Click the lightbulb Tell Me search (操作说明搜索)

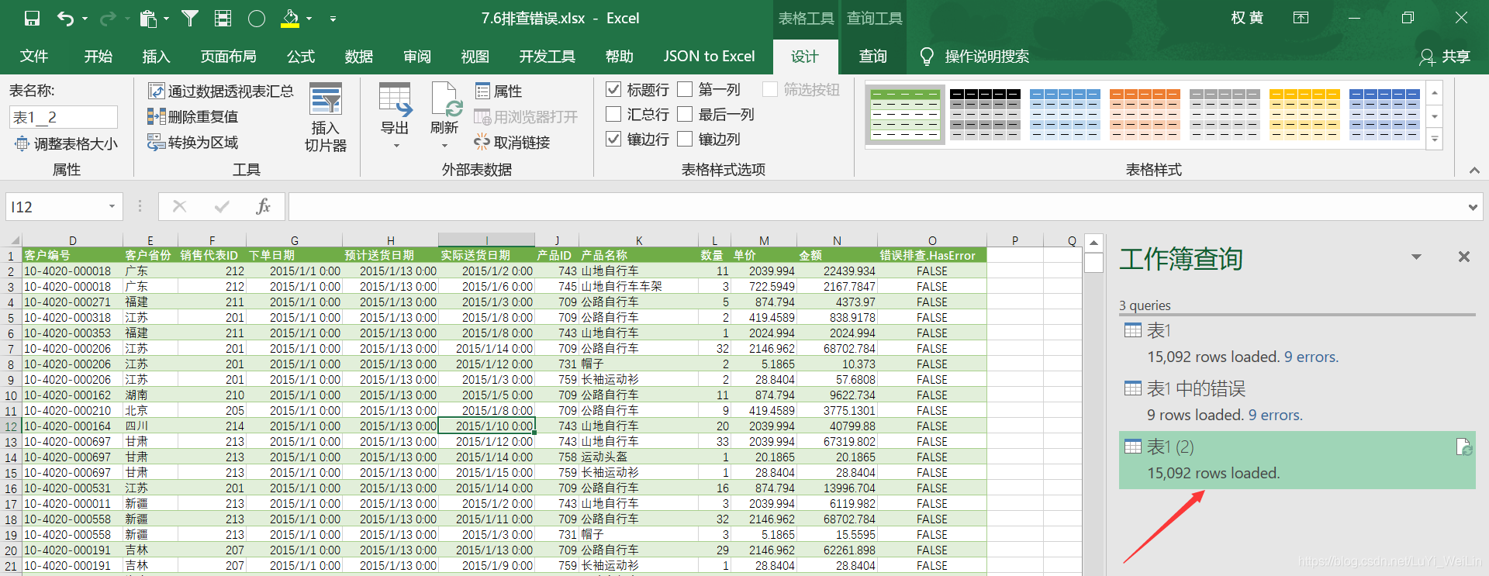(926, 57)
